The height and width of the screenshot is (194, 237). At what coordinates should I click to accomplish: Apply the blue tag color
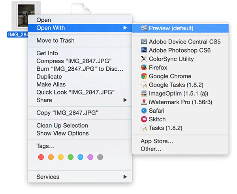[80, 157]
